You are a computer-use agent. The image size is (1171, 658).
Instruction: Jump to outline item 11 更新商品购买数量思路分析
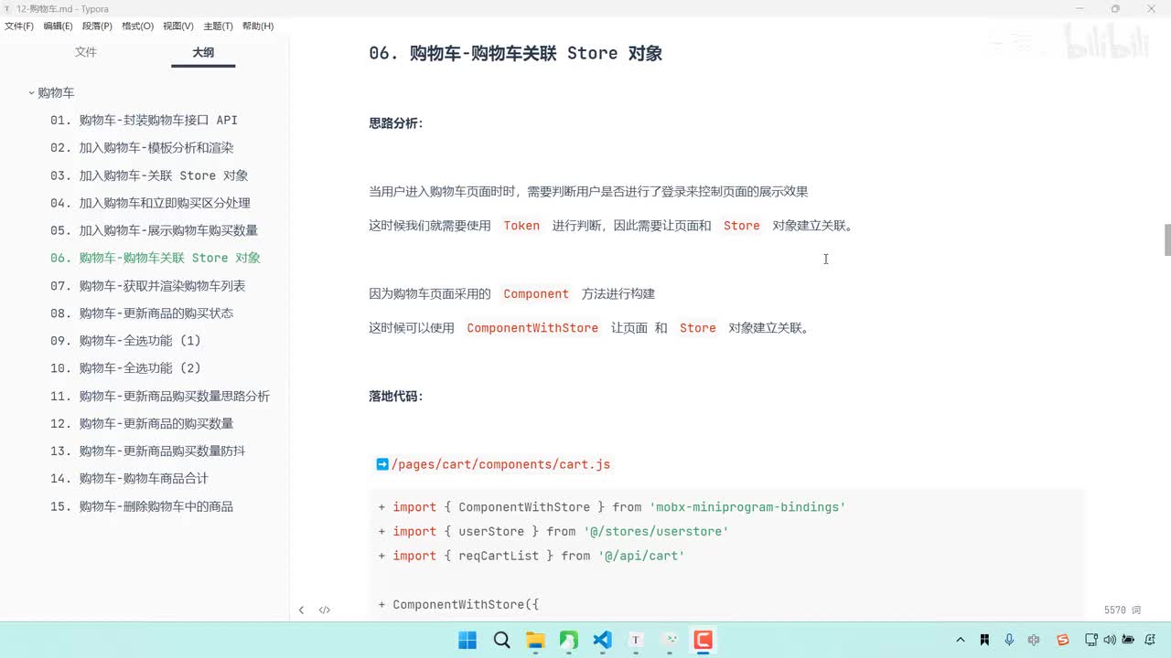click(x=160, y=397)
